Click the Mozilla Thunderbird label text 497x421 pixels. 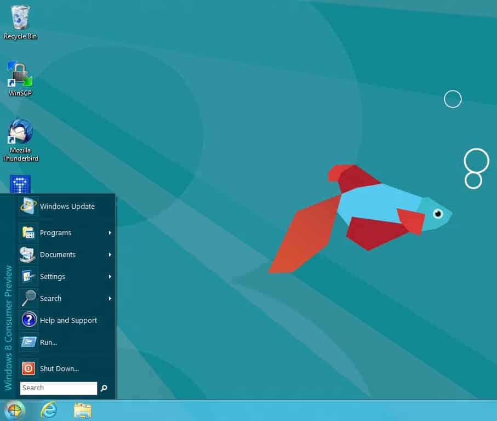click(x=20, y=155)
